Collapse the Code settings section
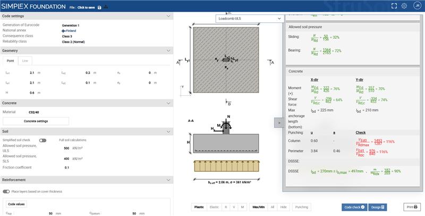 (x=167, y=16)
